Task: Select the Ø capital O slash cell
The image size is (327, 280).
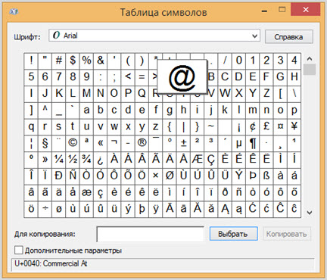Action: click(170, 176)
